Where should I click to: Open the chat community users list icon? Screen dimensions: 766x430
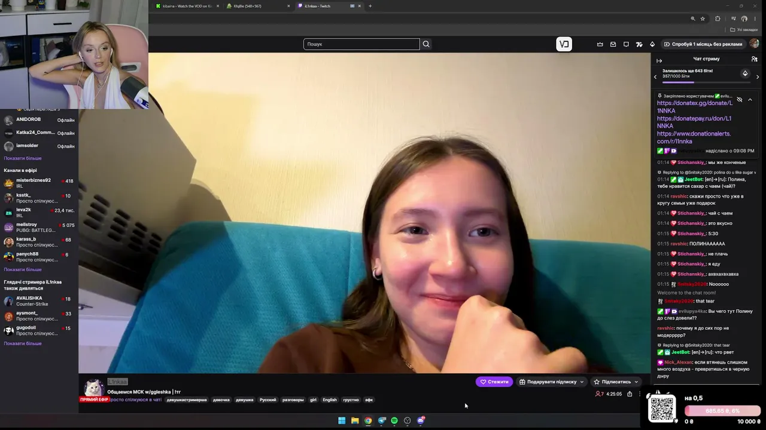(754, 59)
